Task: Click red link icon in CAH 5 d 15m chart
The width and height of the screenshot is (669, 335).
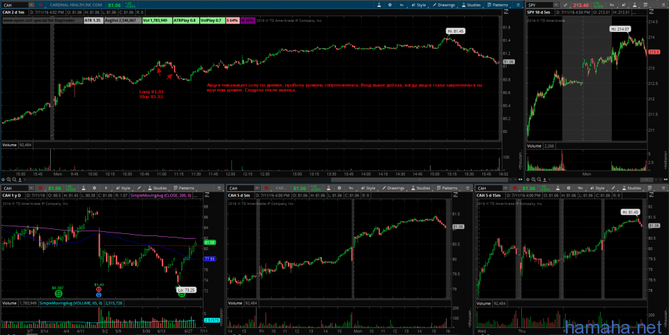Action: click(x=515, y=188)
